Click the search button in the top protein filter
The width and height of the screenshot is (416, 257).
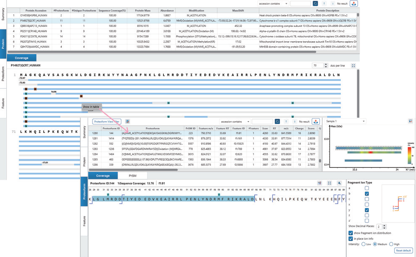coord(316,3)
